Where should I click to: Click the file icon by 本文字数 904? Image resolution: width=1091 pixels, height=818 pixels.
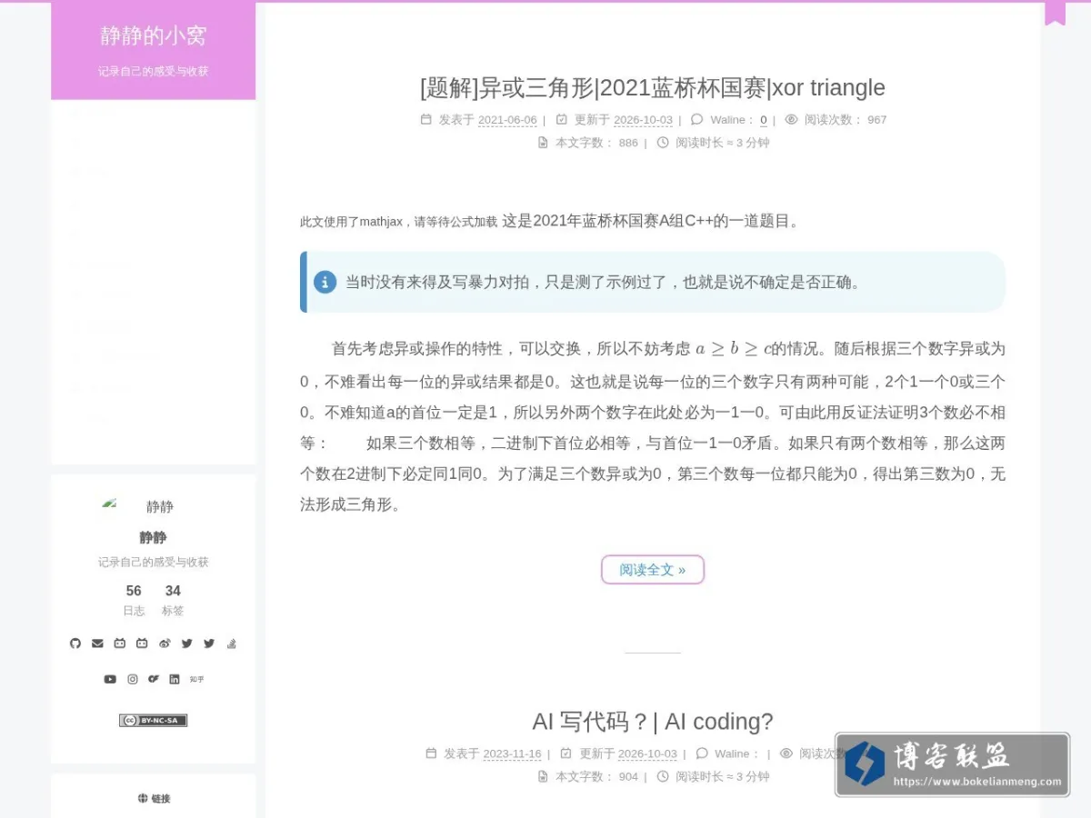click(543, 777)
